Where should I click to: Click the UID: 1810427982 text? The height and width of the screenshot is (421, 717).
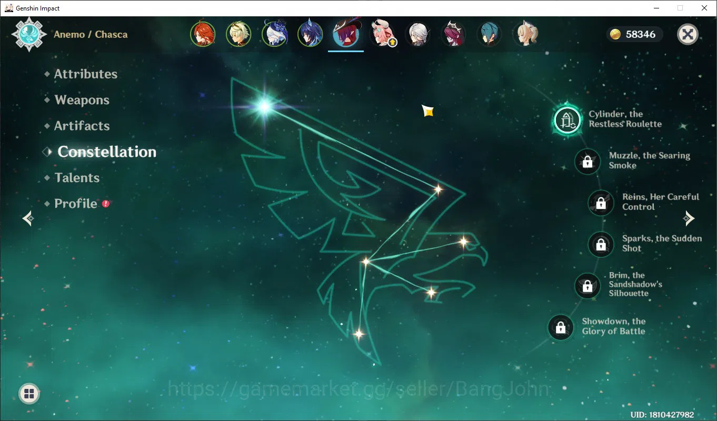tap(662, 415)
